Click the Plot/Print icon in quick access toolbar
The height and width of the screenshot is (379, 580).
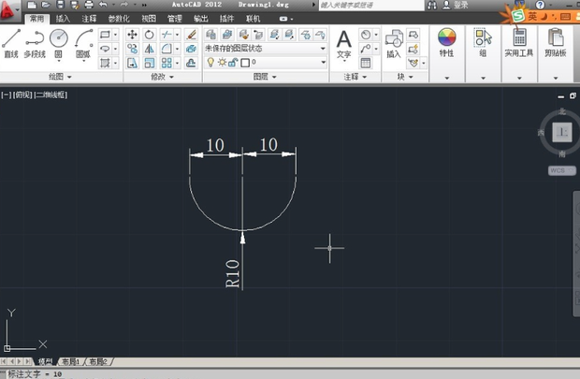click(89, 5)
